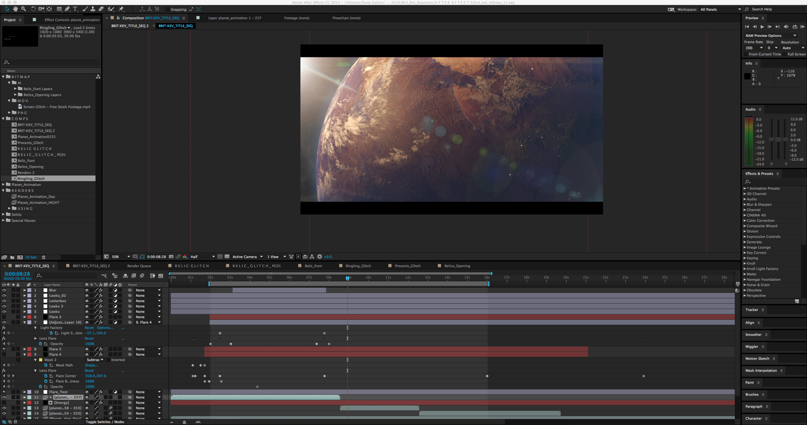Image resolution: width=807 pixels, height=425 pixels.
Task: Select the Rotation tool
Action: tap(33, 9)
